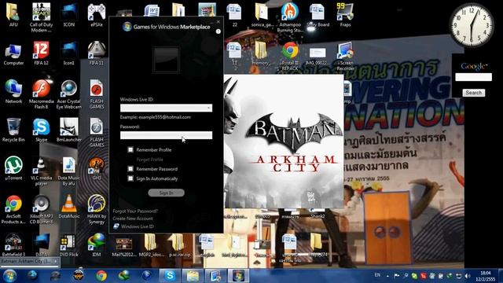Click the volume speaker tray icon

(x=467, y=276)
